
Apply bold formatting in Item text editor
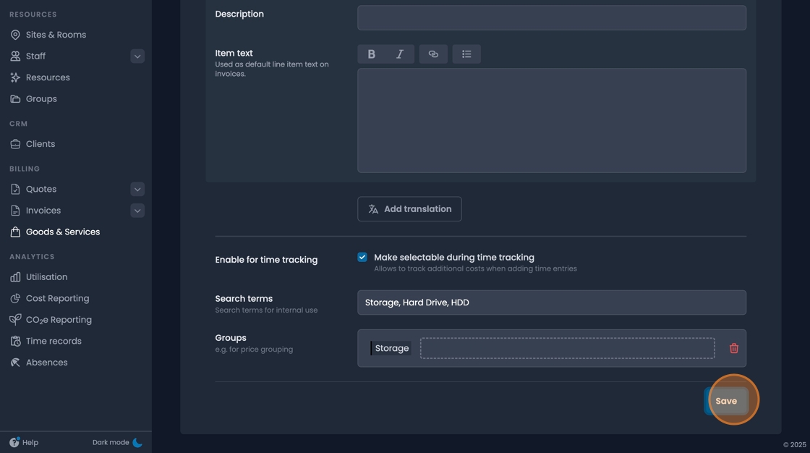[371, 54]
